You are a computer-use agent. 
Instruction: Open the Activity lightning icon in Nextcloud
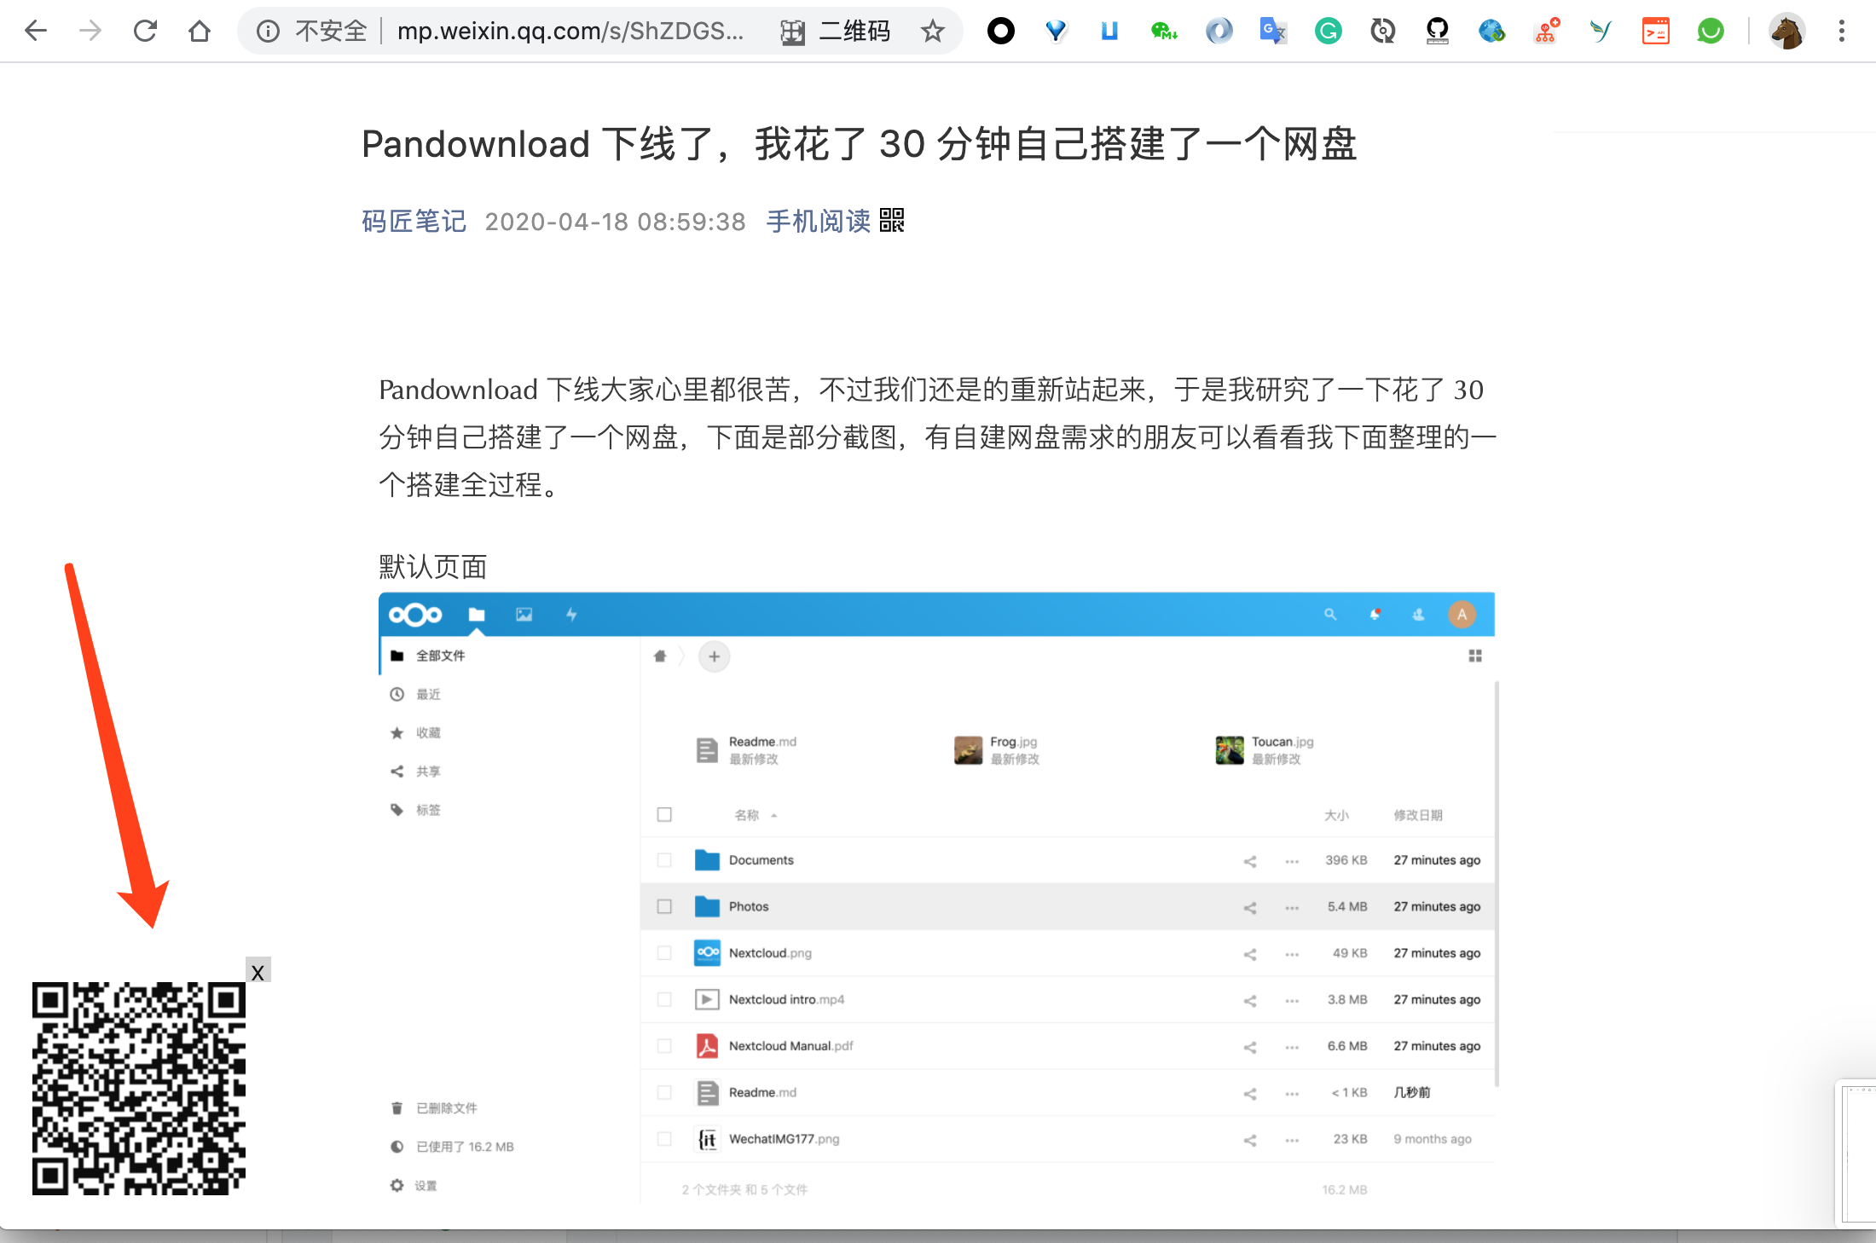pyautogui.click(x=571, y=615)
